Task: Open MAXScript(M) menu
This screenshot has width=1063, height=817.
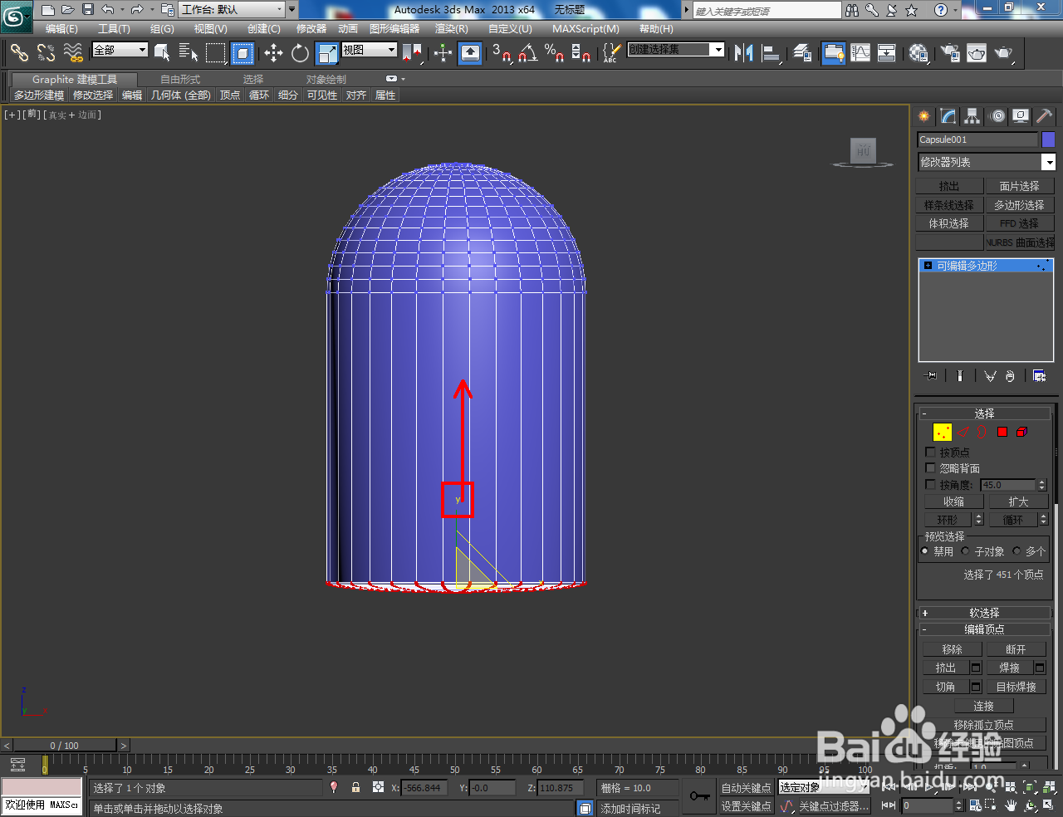Action: click(x=585, y=29)
